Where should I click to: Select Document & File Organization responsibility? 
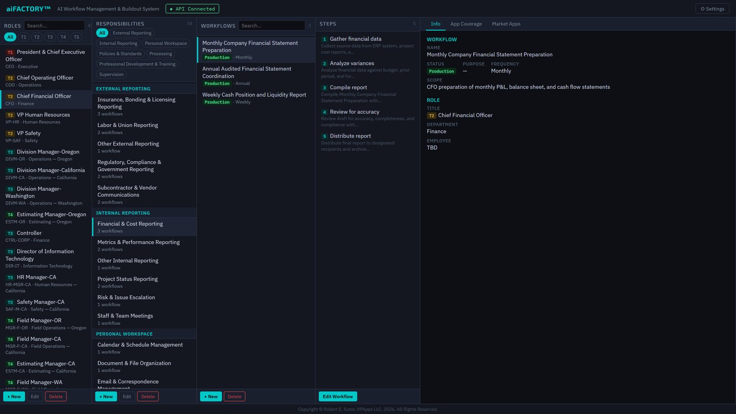pyautogui.click(x=144, y=366)
